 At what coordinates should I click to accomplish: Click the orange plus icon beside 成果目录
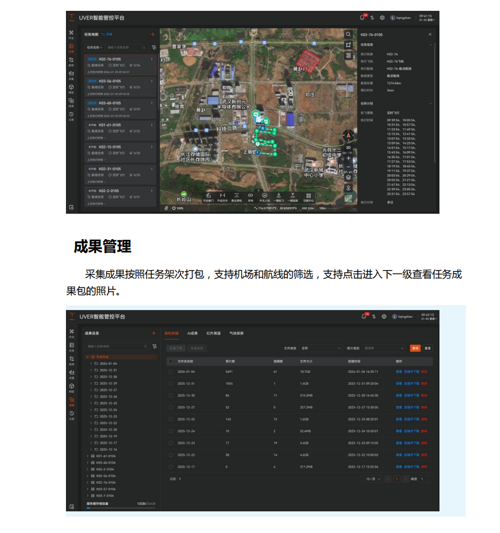click(x=154, y=333)
